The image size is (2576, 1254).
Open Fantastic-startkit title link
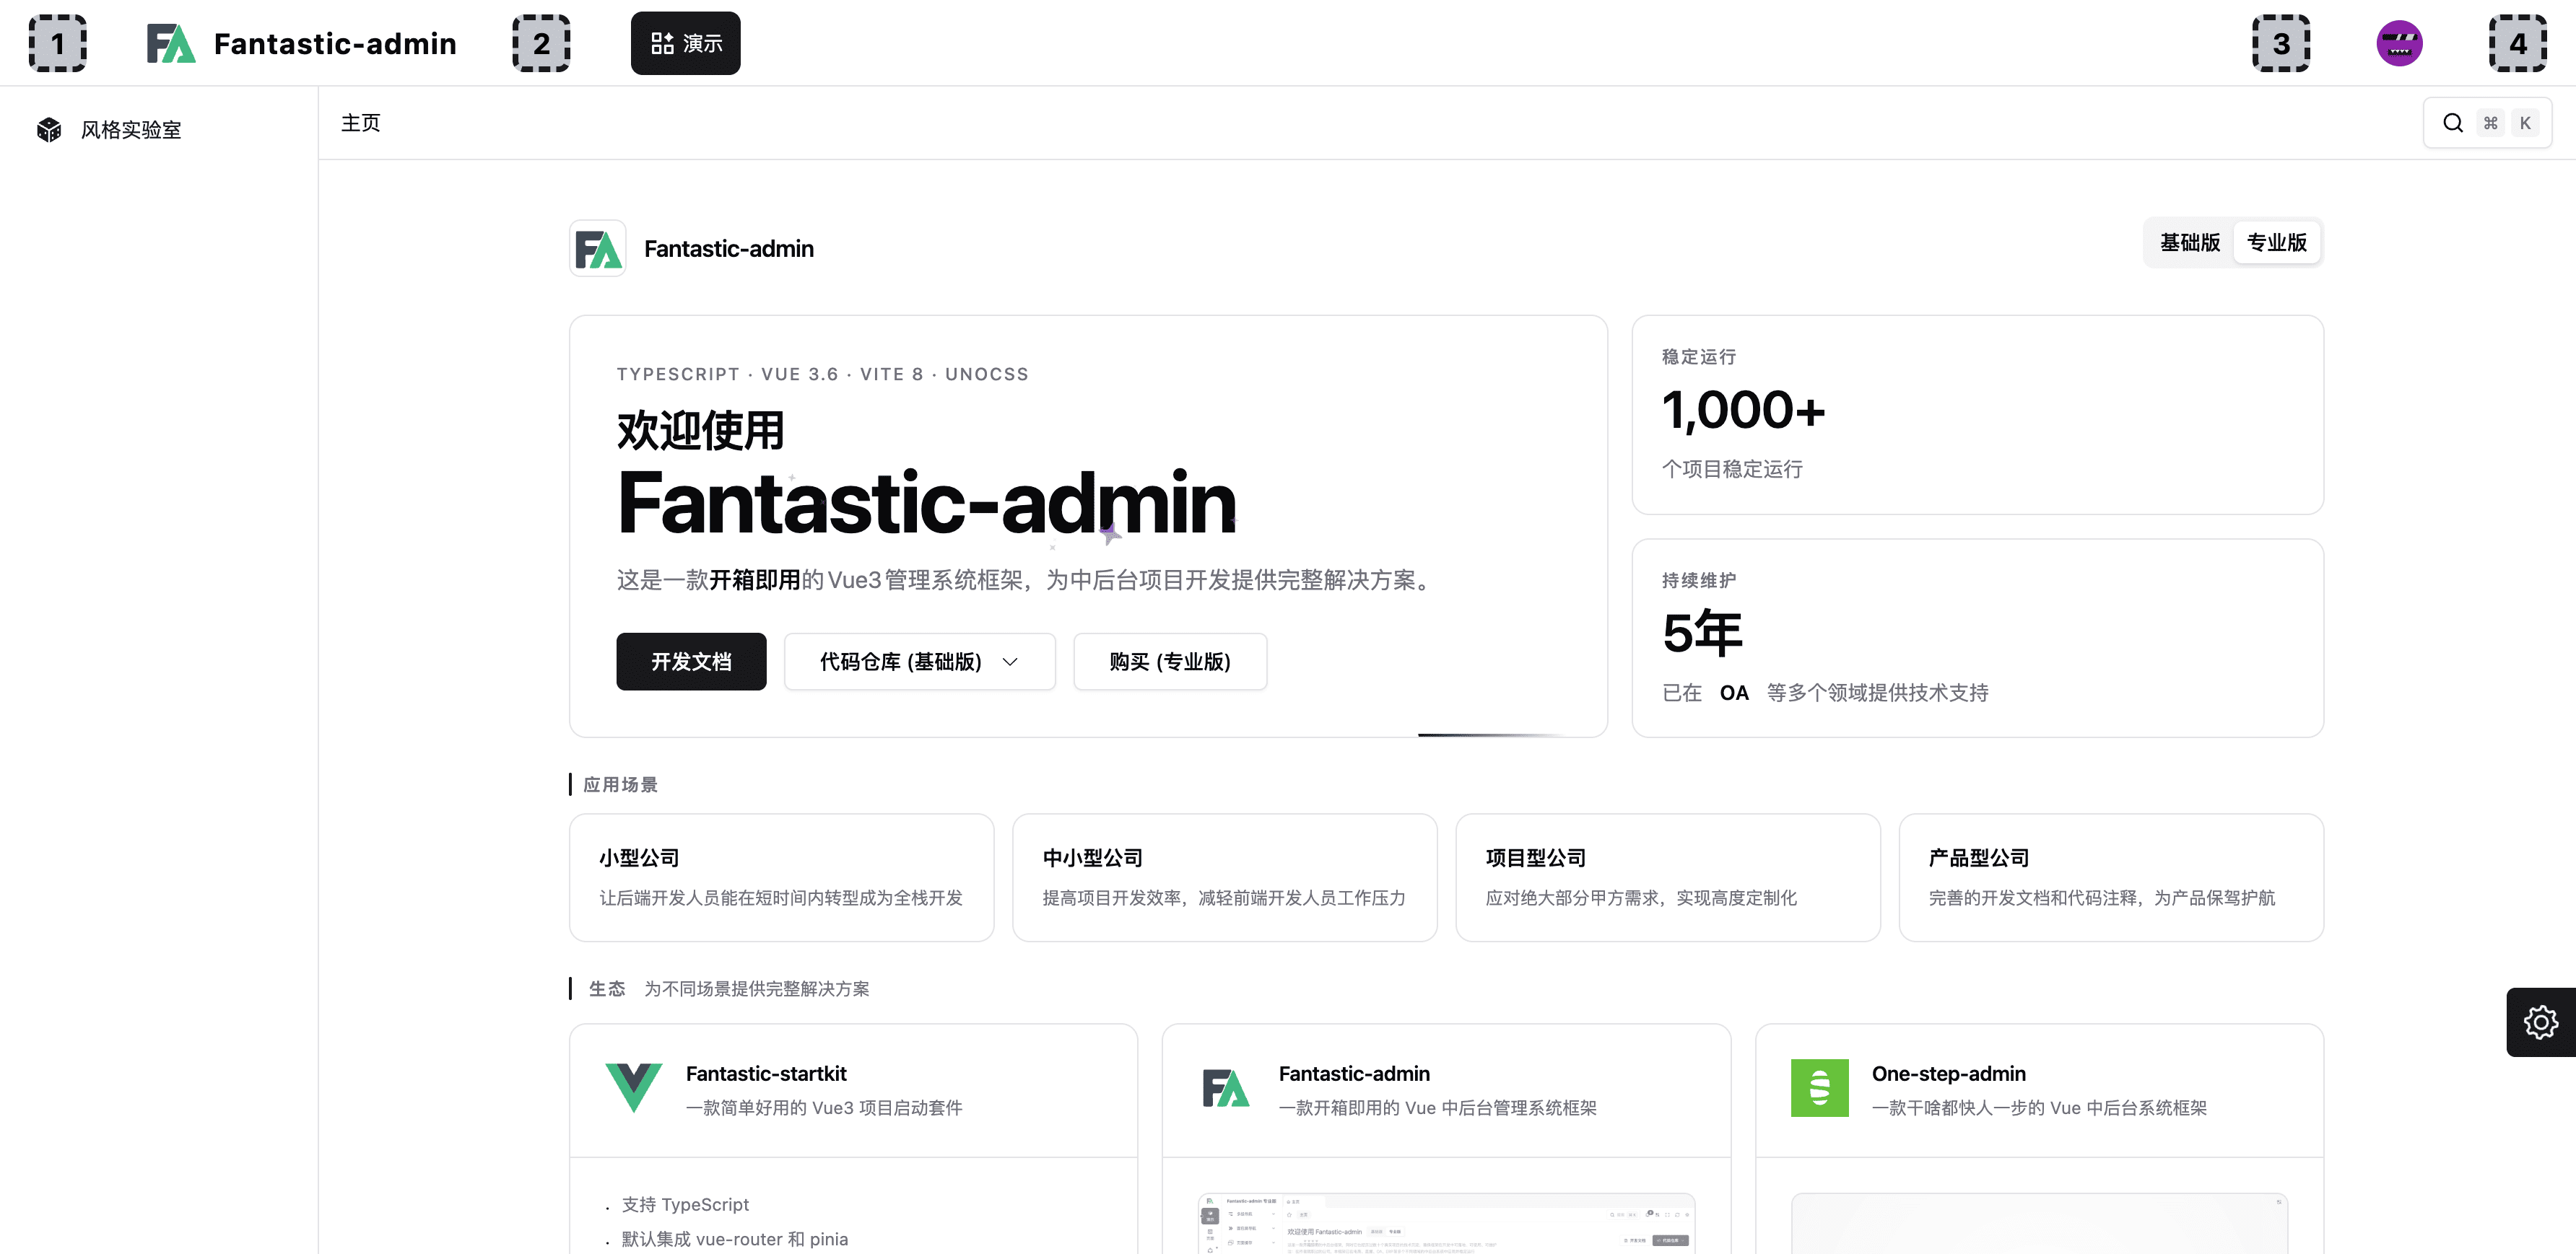tap(766, 1074)
